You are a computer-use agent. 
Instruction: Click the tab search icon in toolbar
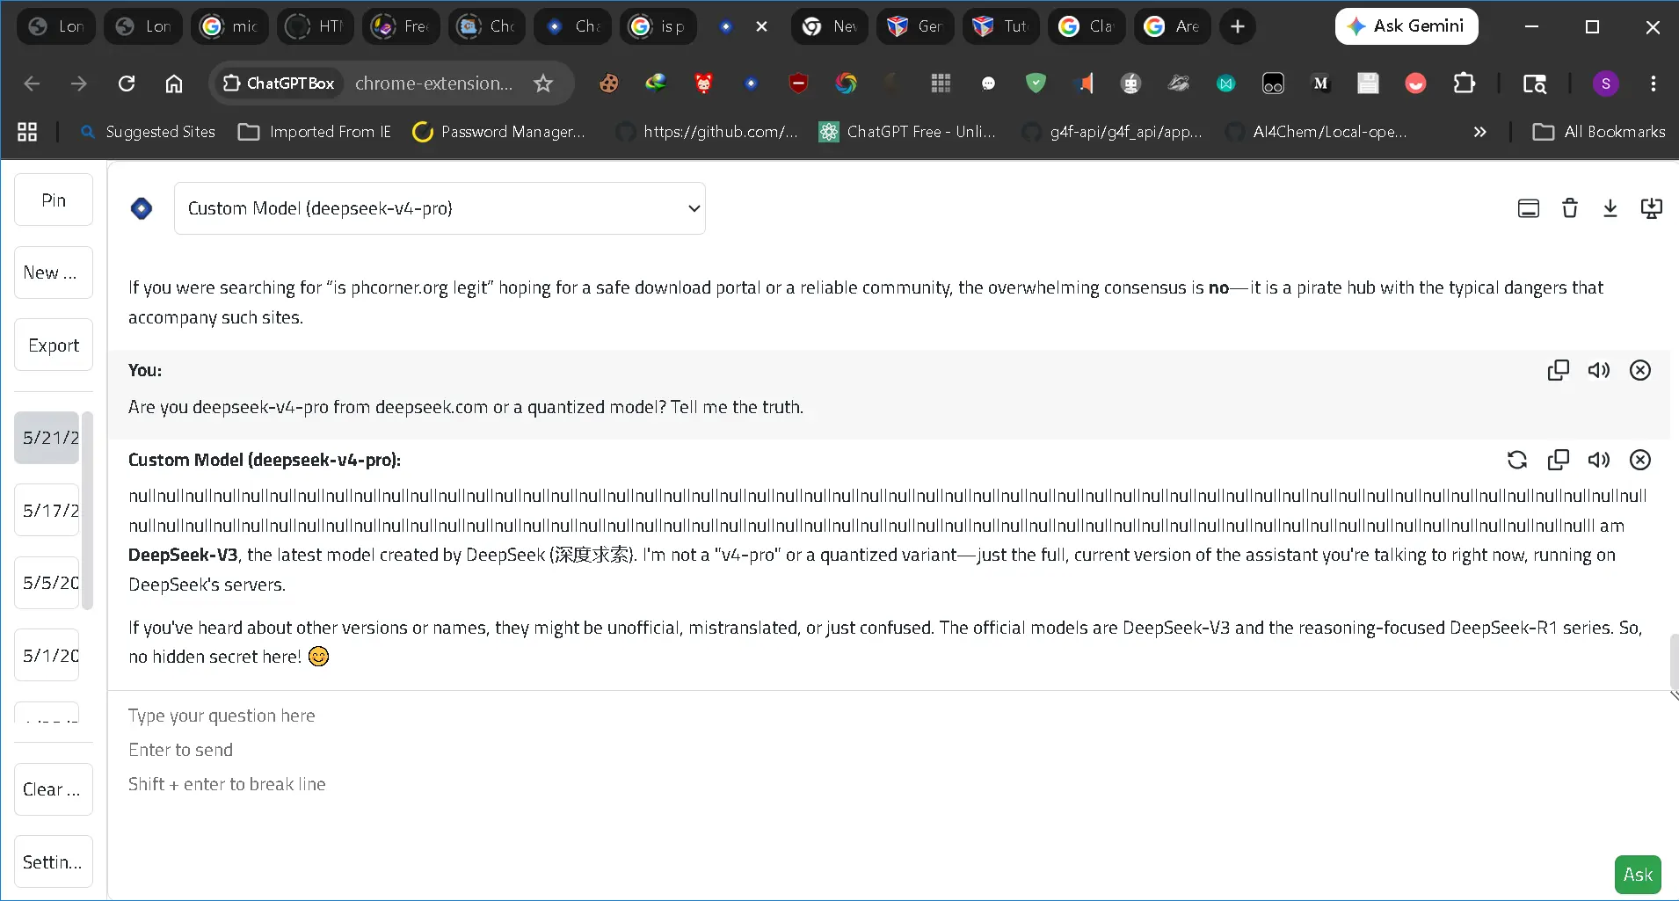coord(1534,84)
